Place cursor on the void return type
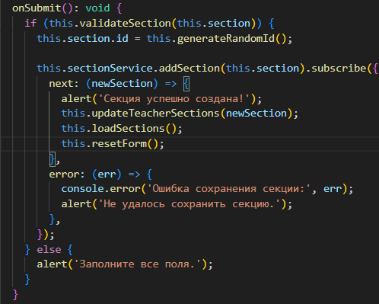The height and width of the screenshot is (304, 379). [x=97, y=8]
